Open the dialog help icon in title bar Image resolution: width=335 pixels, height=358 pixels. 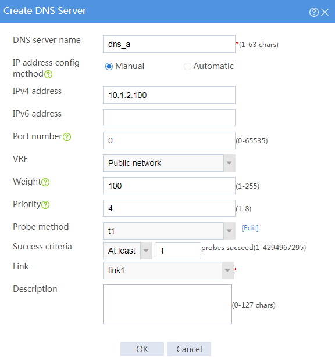pos(313,12)
